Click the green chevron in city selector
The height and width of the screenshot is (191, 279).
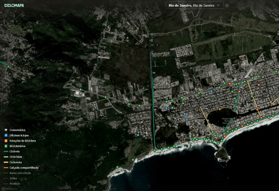pyautogui.click(x=218, y=5)
